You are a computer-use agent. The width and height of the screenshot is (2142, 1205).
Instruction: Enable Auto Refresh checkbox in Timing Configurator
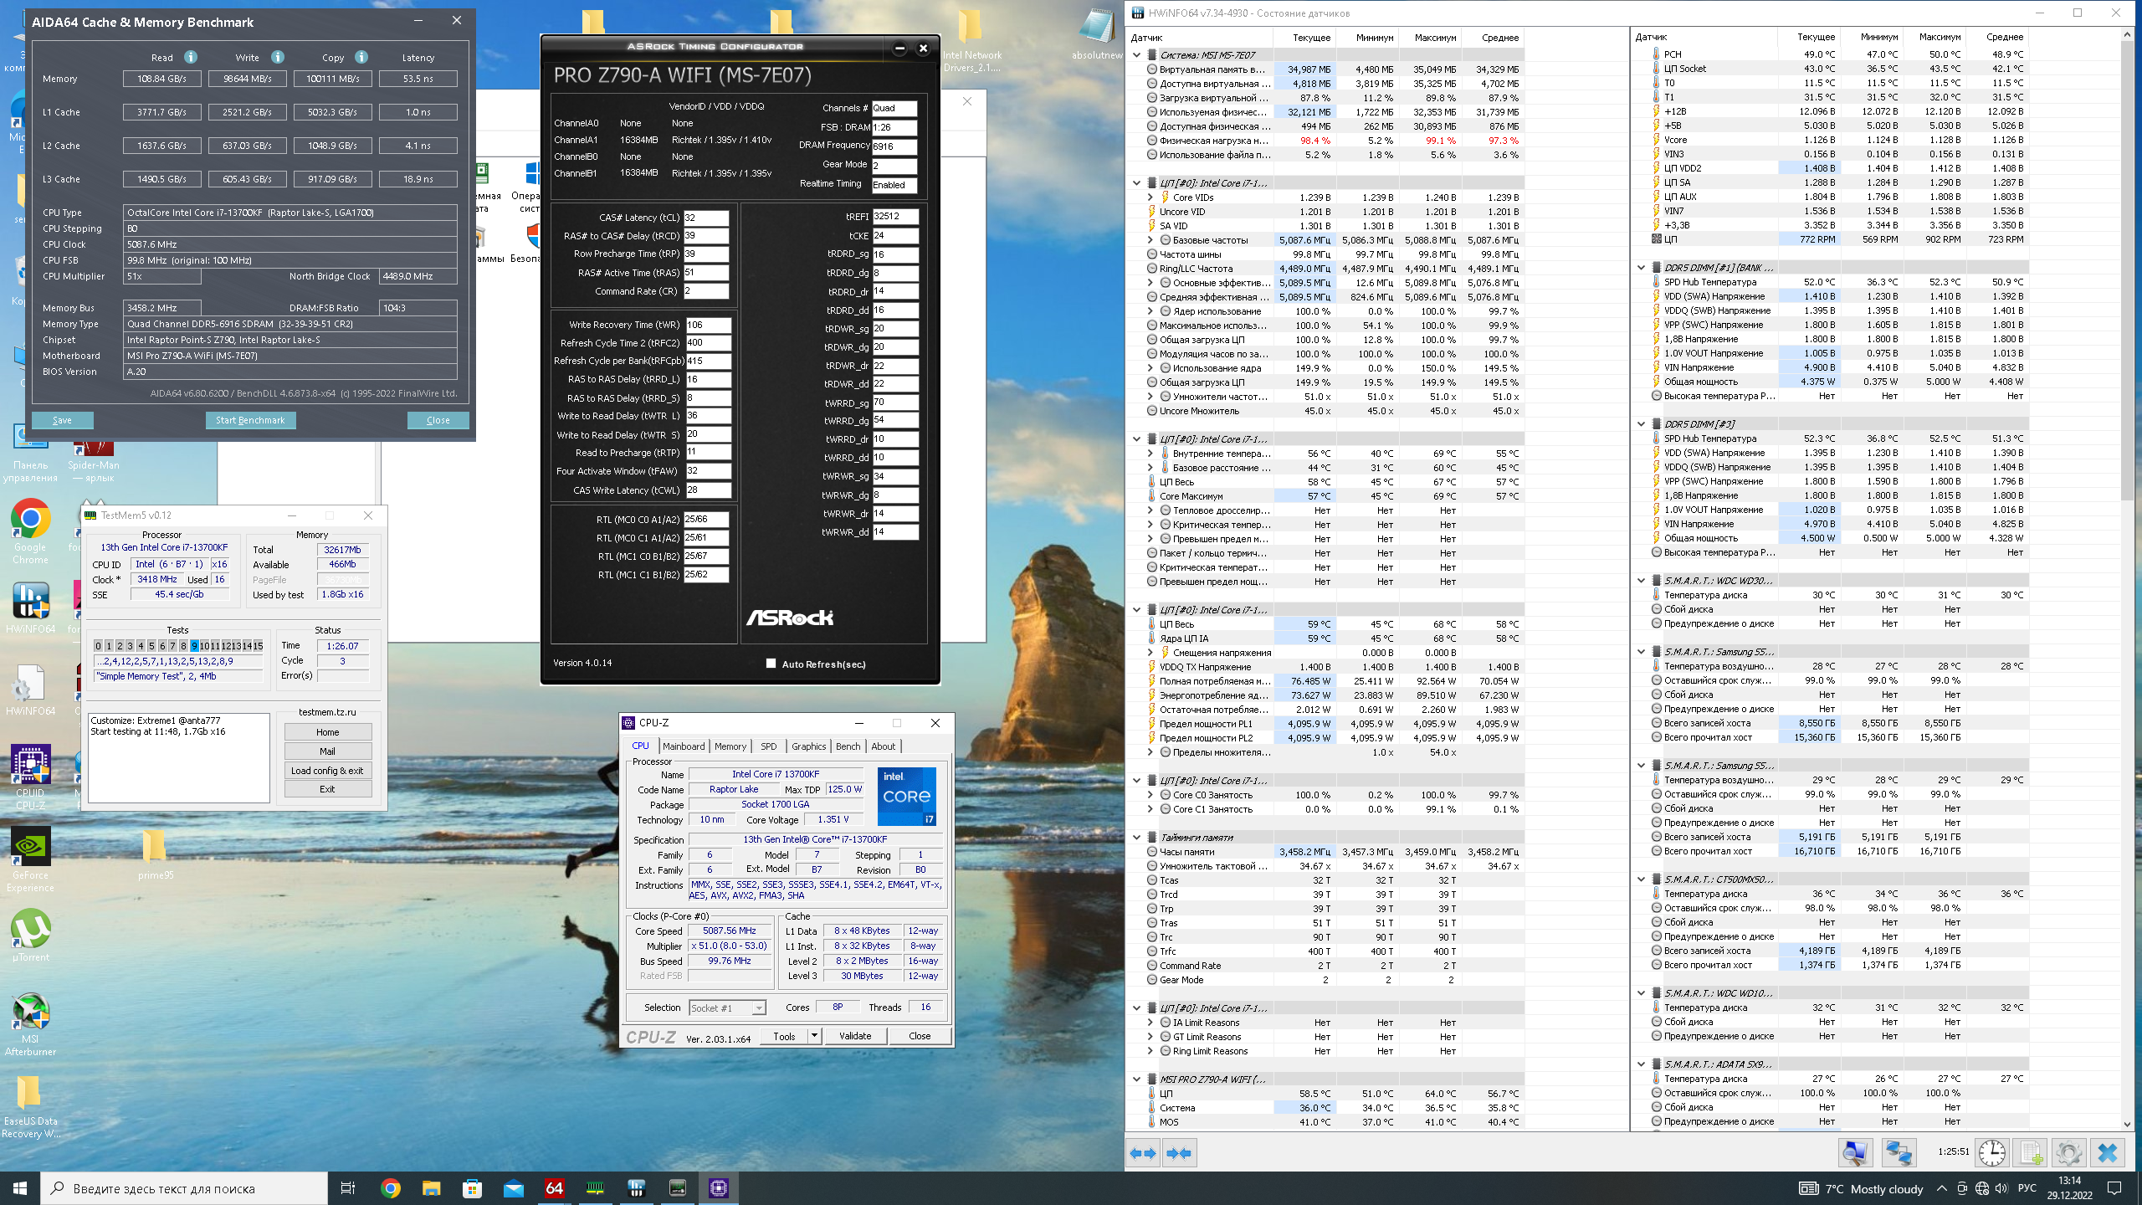coord(771,664)
